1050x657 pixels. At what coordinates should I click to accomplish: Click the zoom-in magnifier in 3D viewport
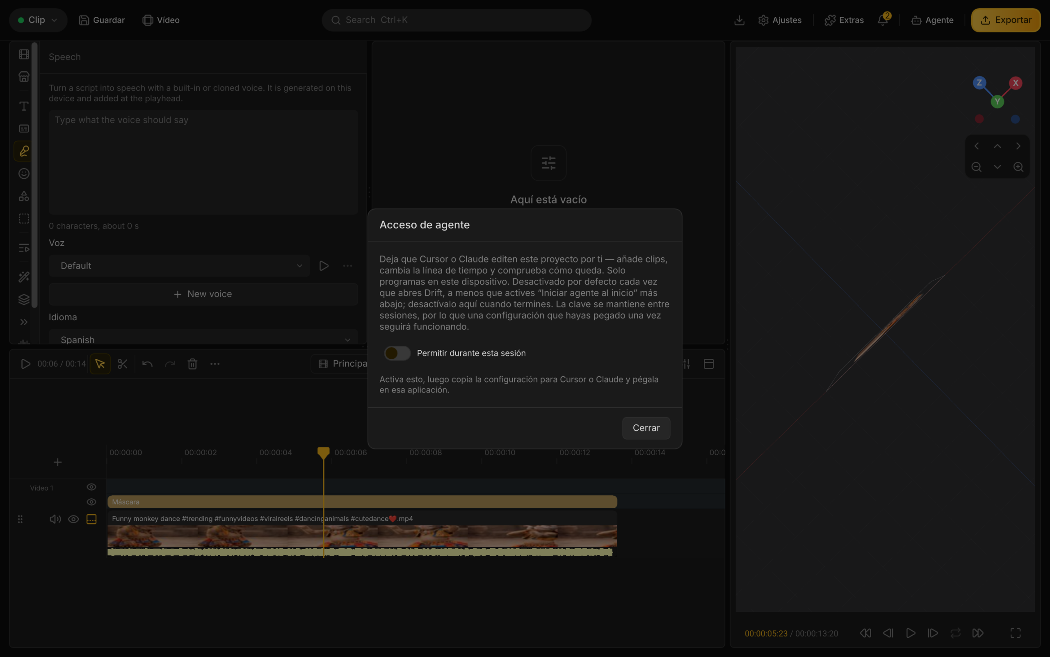click(x=1018, y=167)
